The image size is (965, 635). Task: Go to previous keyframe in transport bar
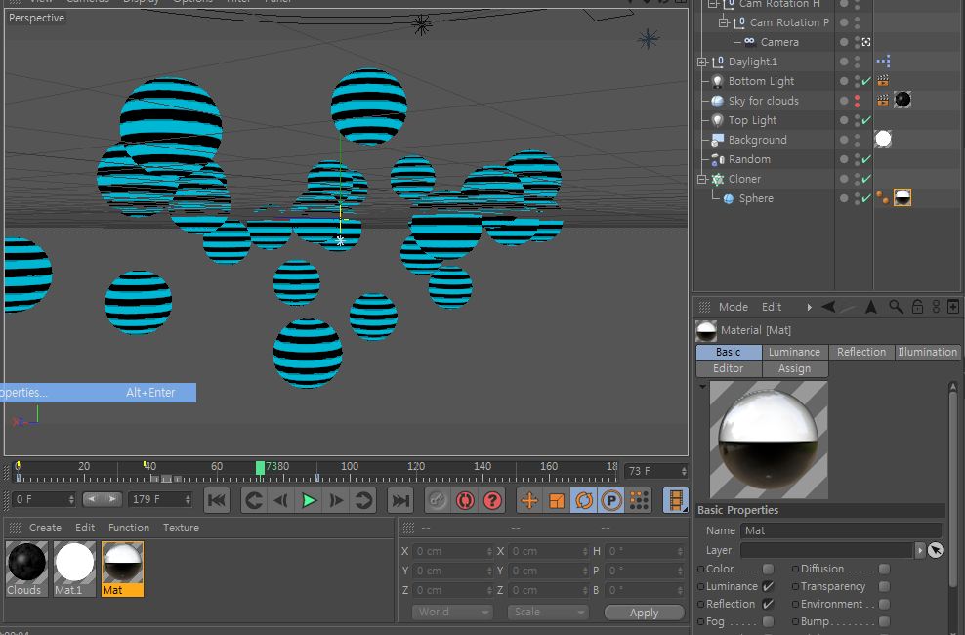tap(254, 500)
